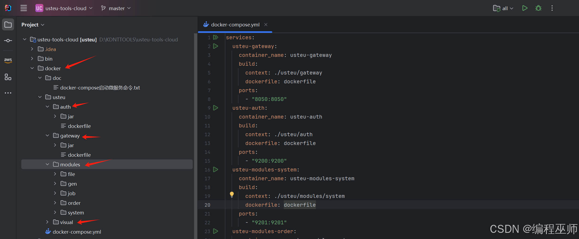Collapse the doc folder
The width and height of the screenshot is (579, 239).
(40, 78)
